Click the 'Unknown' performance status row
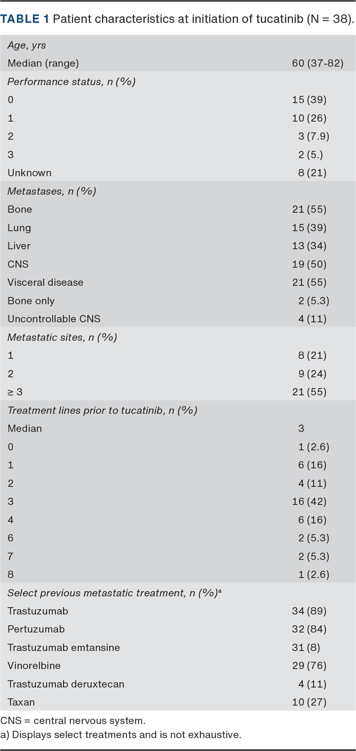This screenshot has width=356, height=751. point(29,173)
